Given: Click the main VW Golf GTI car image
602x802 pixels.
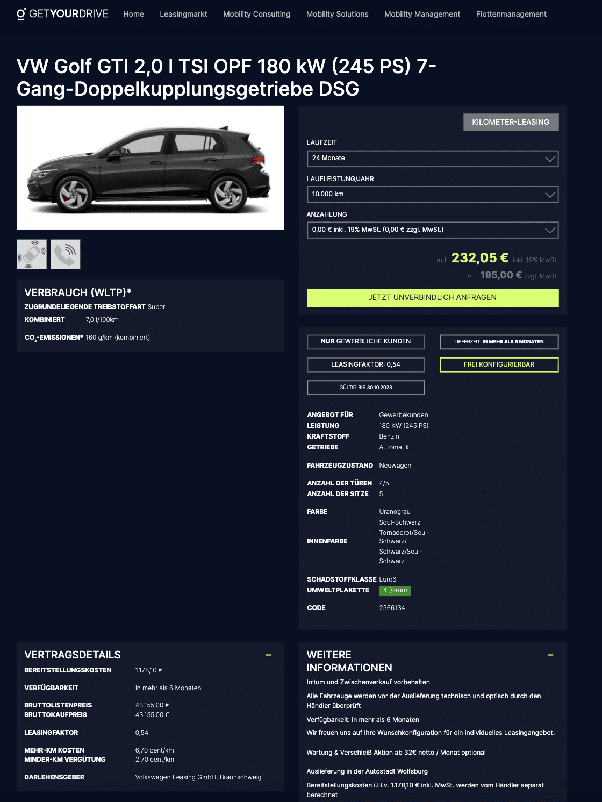Looking at the screenshot, I should (x=150, y=168).
